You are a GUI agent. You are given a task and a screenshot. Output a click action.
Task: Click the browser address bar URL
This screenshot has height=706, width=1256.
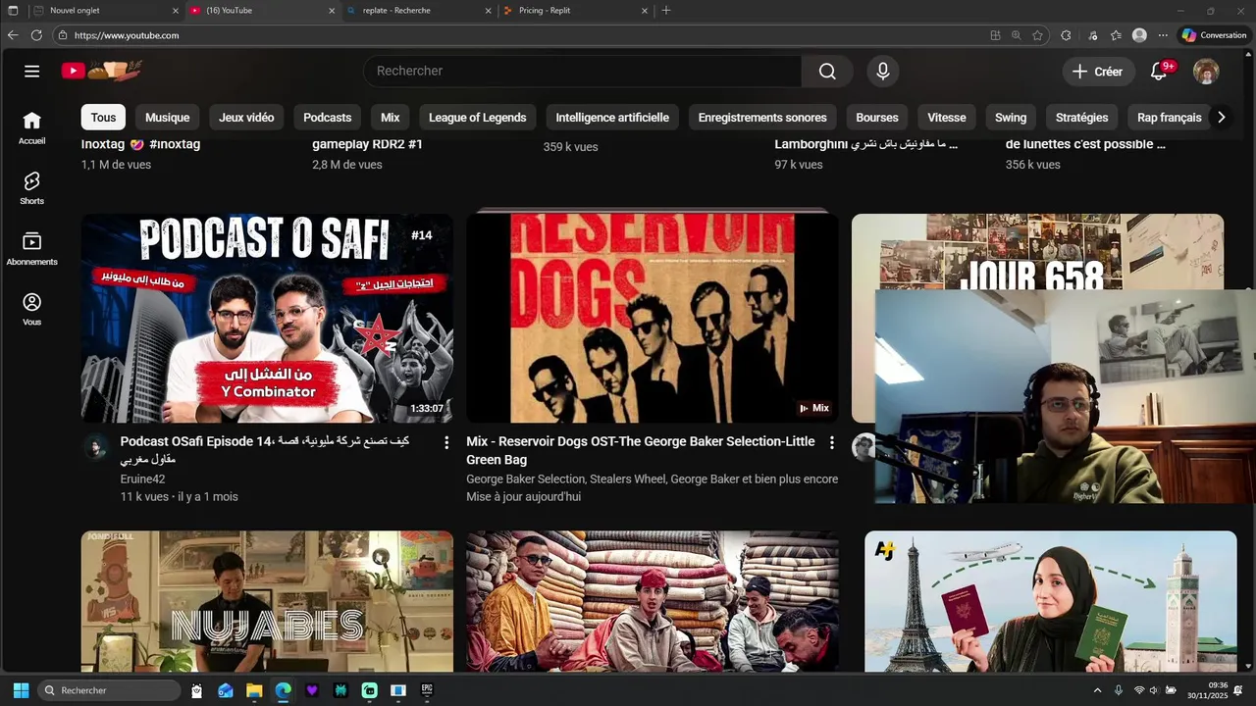coord(127,35)
